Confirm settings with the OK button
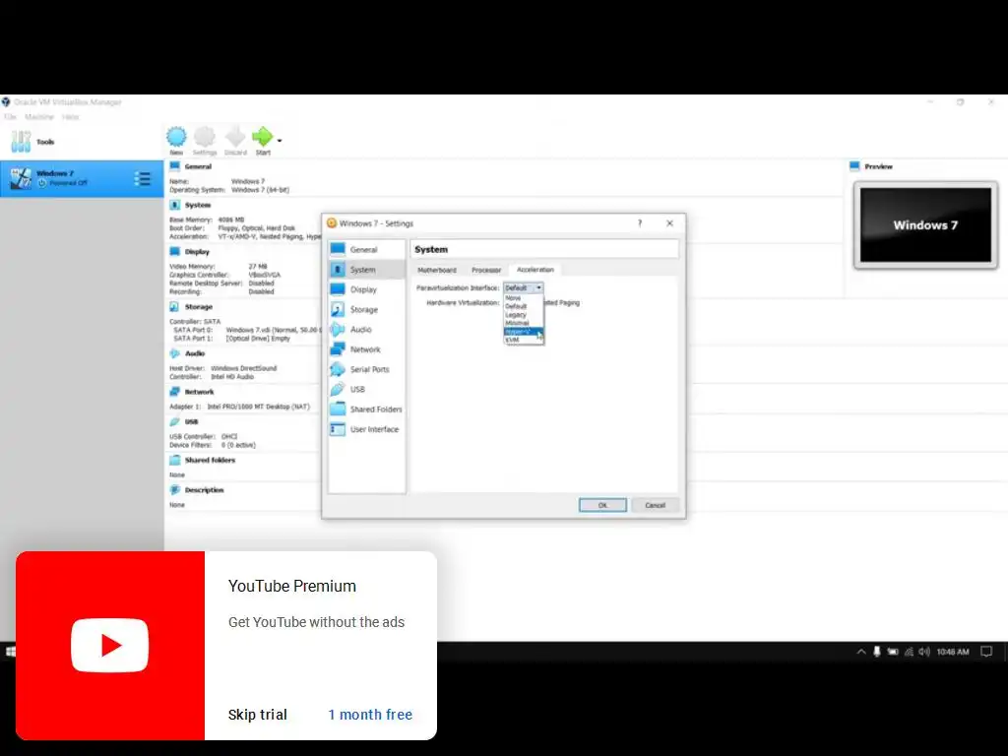Viewport: 1008px width, 756px height. pyautogui.click(x=602, y=505)
